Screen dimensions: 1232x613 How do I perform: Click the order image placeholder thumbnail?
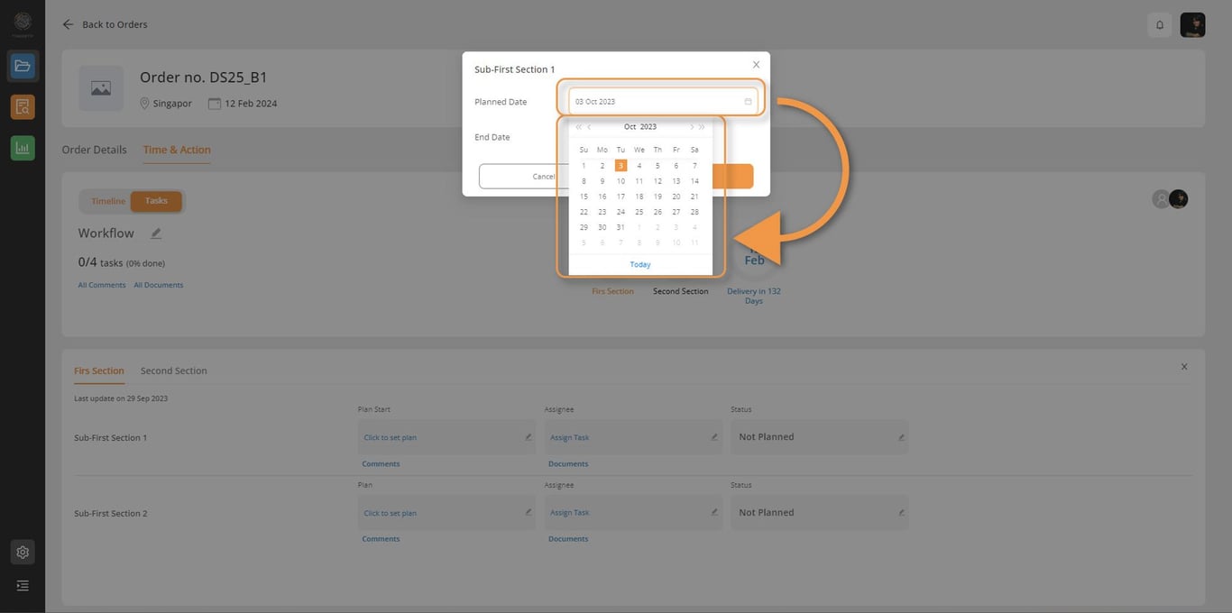101,88
